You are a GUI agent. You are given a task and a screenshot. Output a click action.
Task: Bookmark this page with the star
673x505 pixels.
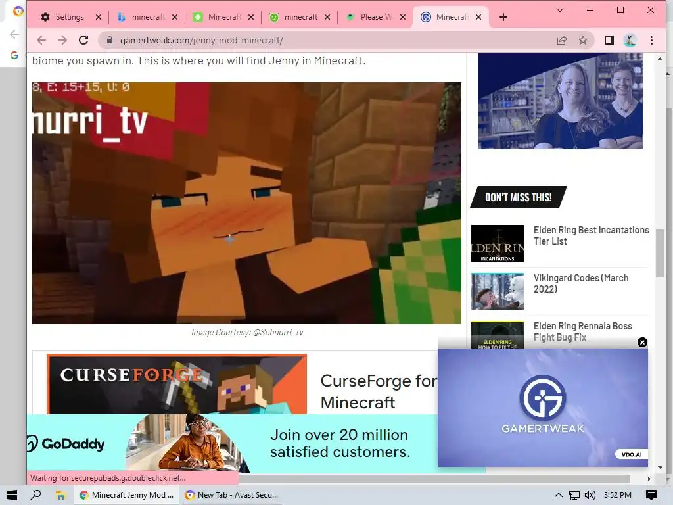click(582, 40)
